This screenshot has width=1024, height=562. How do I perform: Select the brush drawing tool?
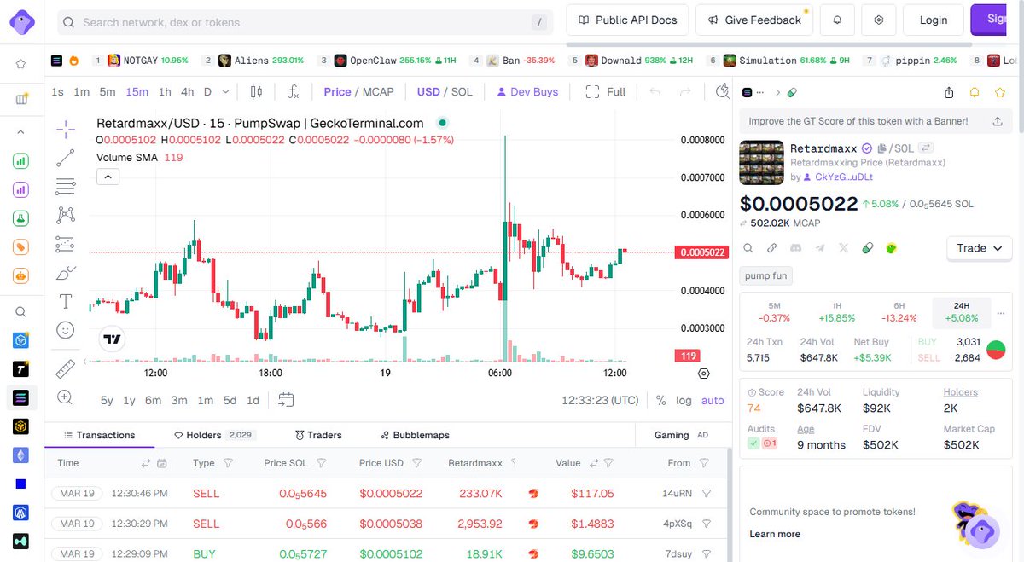click(x=65, y=273)
